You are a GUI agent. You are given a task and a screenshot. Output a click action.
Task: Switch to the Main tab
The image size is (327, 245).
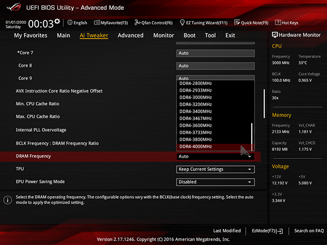coord(63,35)
